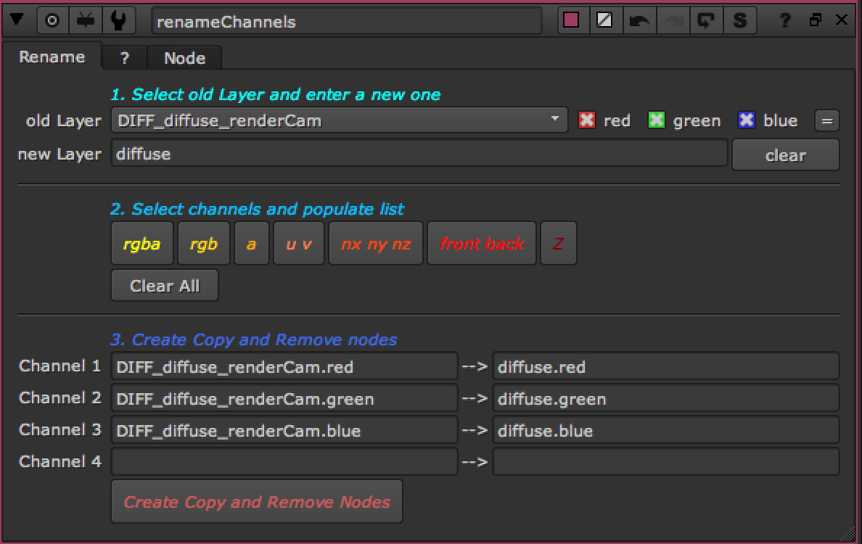Screen dimensions: 862x544
Task: Click the wrench edit knobs icon
Action: (117, 20)
